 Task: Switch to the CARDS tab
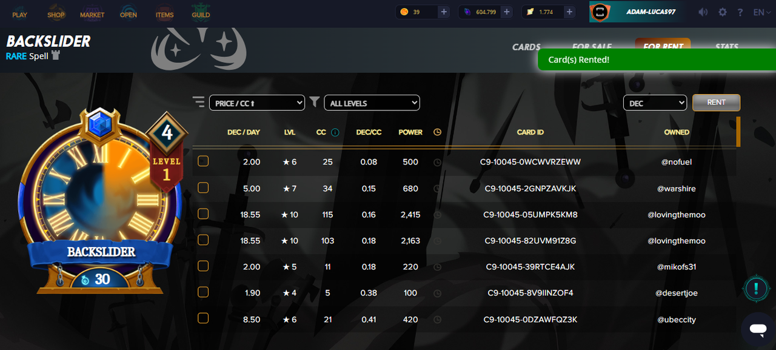526,47
